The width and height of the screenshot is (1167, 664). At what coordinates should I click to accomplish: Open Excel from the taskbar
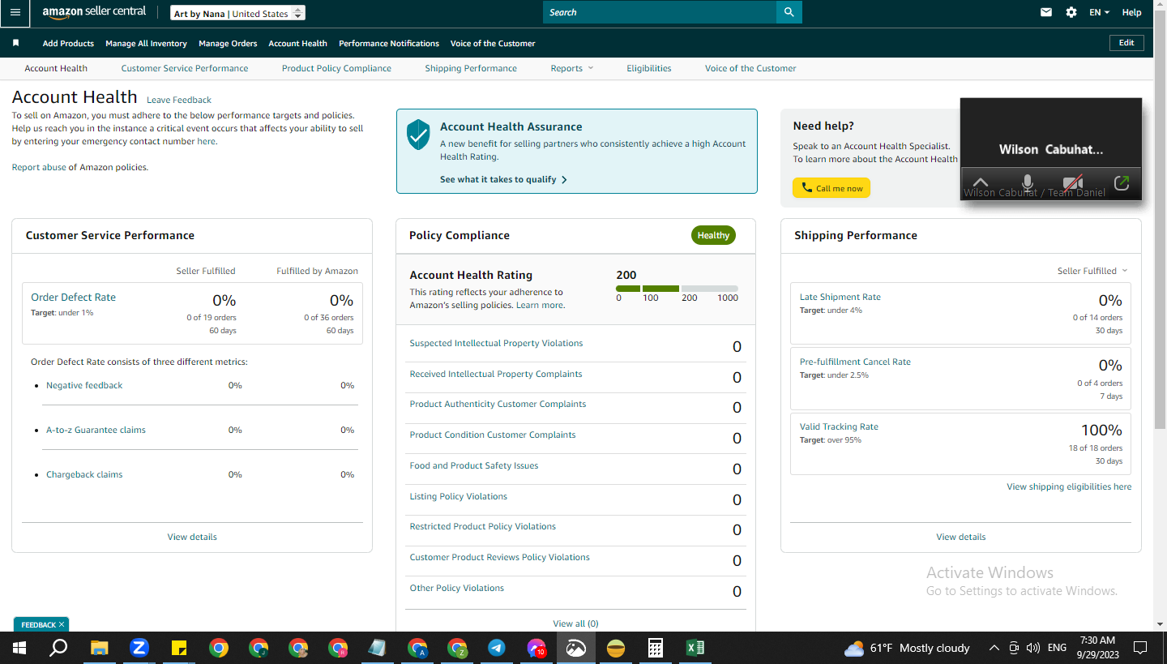[695, 648]
